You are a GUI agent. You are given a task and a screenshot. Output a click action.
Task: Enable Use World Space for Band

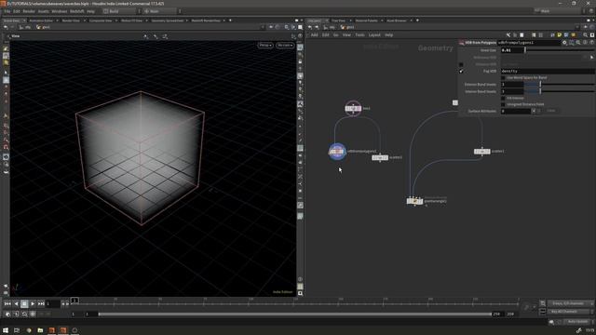[503, 77]
